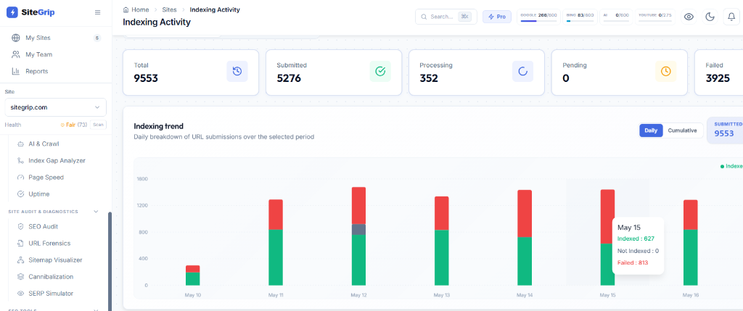
Task: Go to Index Gap Analyzer page
Action: click(57, 160)
